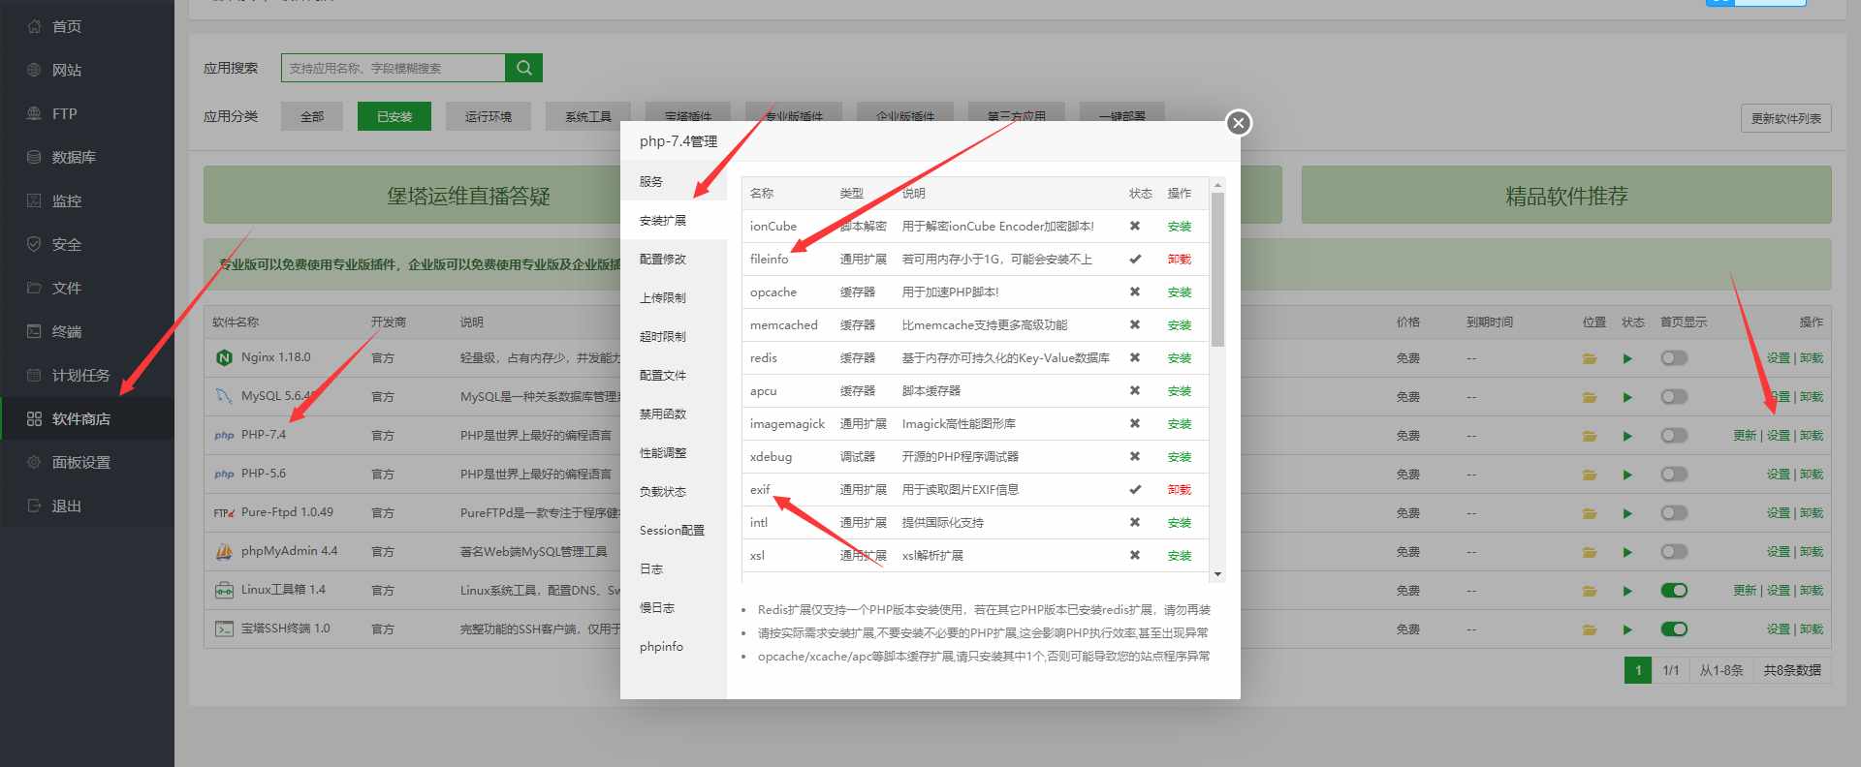Click the phpMyAdmin logo icon

(224, 551)
